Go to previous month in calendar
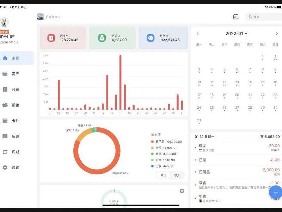282x212 pixels. [x=198, y=34]
